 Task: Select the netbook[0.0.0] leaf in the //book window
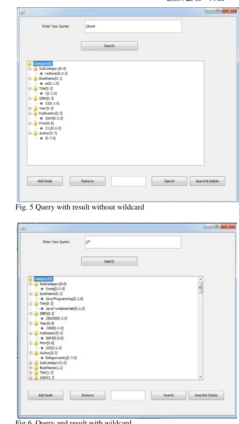(x=56, y=73)
